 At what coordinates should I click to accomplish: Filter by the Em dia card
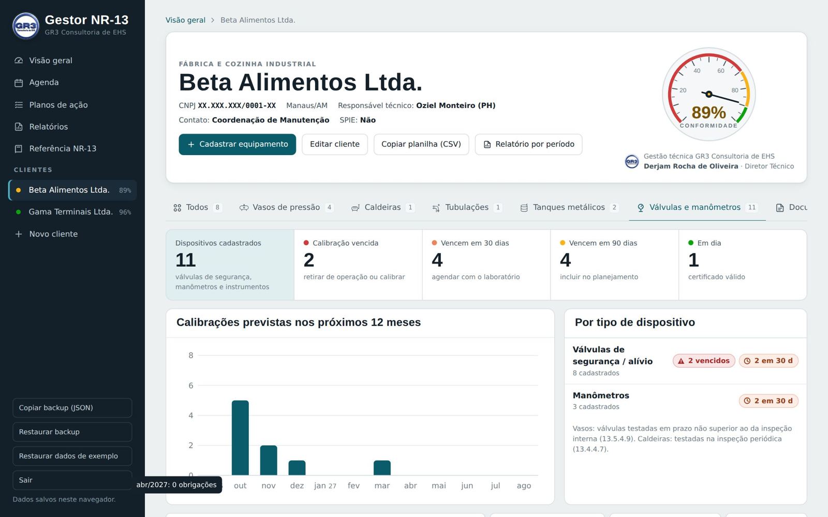743,265
